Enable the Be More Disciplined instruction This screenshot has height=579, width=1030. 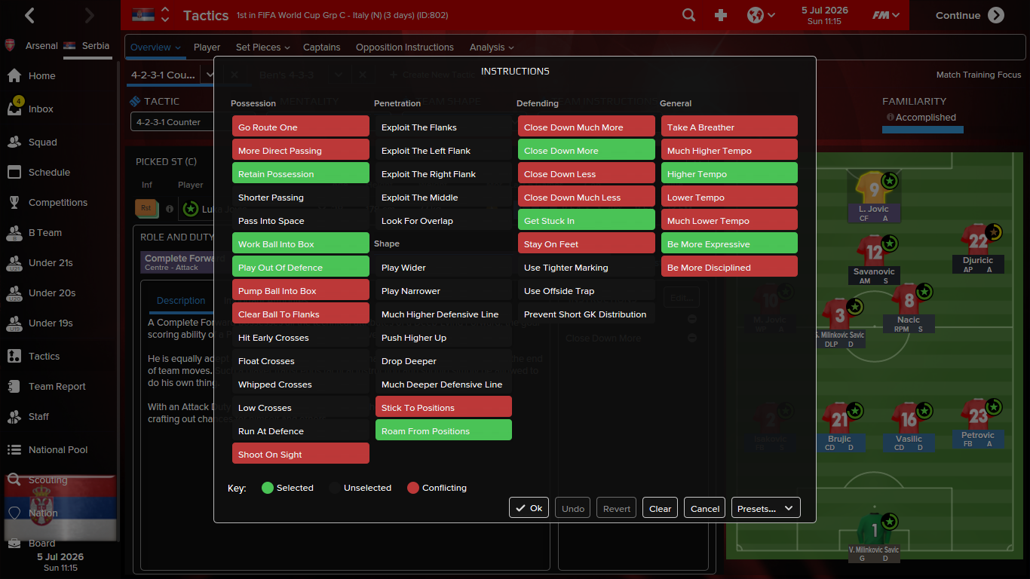pyautogui.click(x=729, y=268)
